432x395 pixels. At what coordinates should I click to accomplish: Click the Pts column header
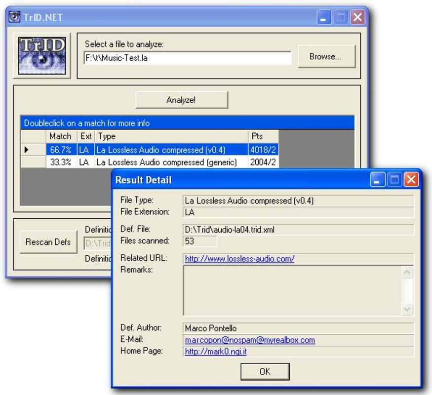pos(263,136)
